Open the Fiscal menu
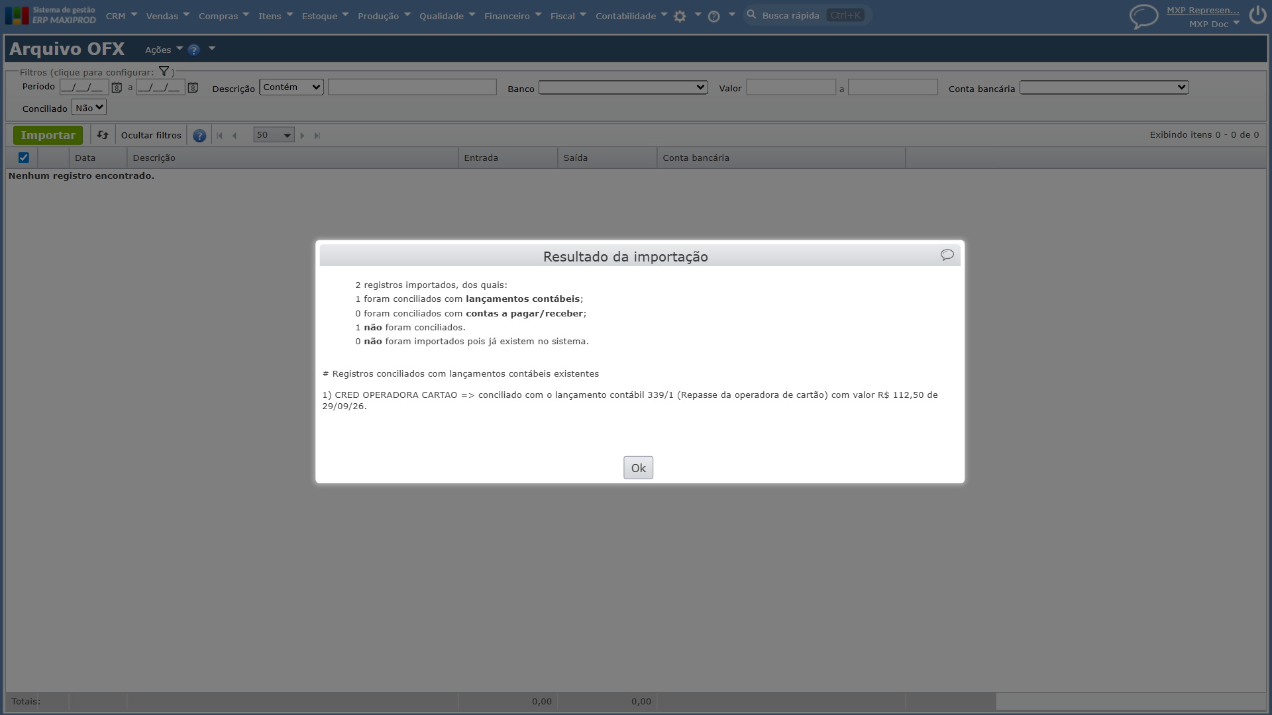1272x715 pixels. coord(568,16)
